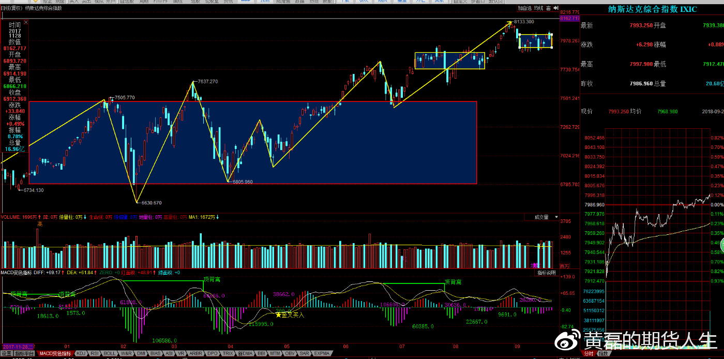Open the 指标说明 indicator description
Screen dimensions: 724x359
pos(546,273)
